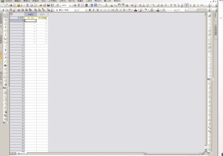Toggle Bold formatting
Screen dimensions: 223x156
[89, 10]
